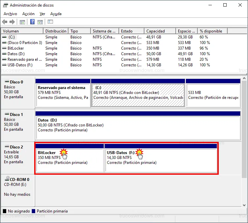Open the Ver menu

[x=42, y=14]
